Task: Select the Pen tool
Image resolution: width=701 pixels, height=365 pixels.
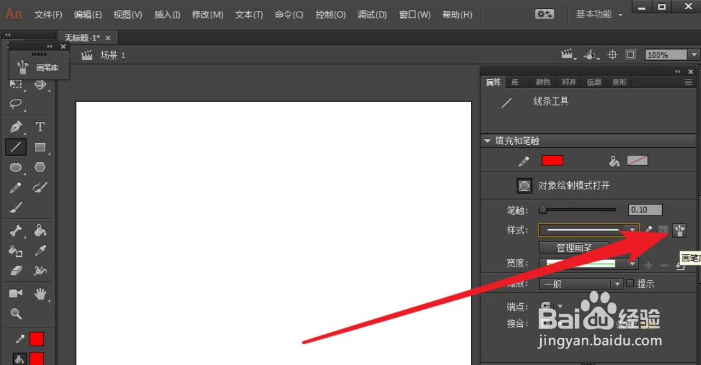Action: [16, 127]
